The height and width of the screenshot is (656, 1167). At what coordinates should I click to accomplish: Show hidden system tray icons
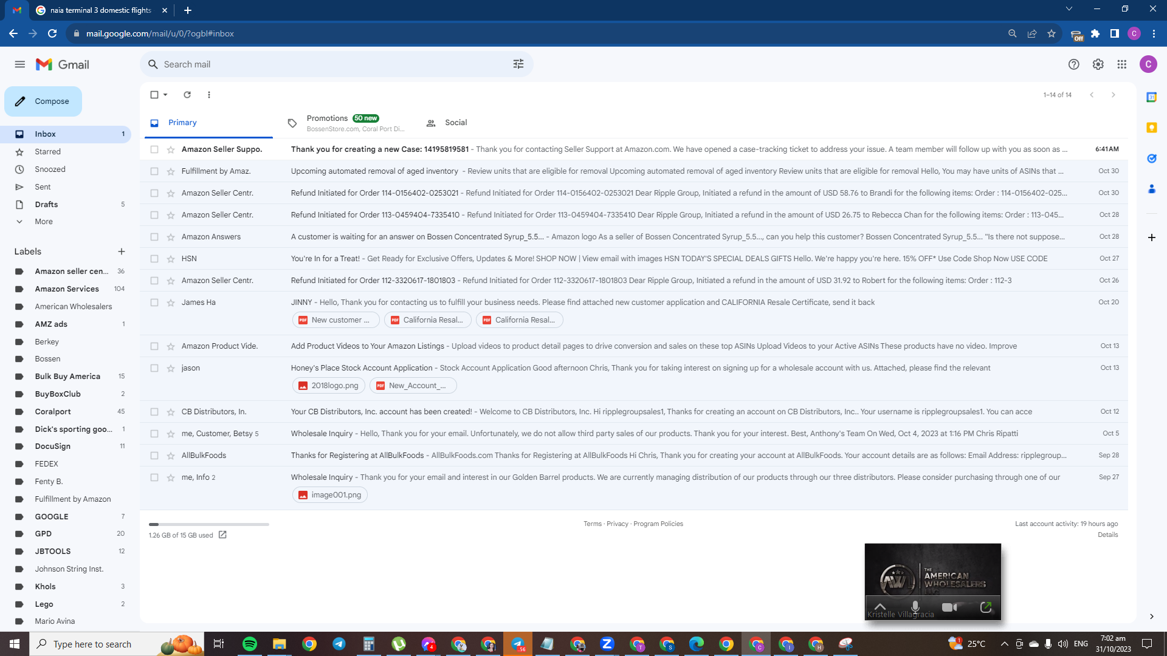coord(1004,644)
